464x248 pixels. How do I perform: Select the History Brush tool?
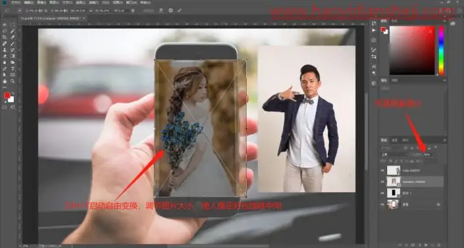point(13,50)
